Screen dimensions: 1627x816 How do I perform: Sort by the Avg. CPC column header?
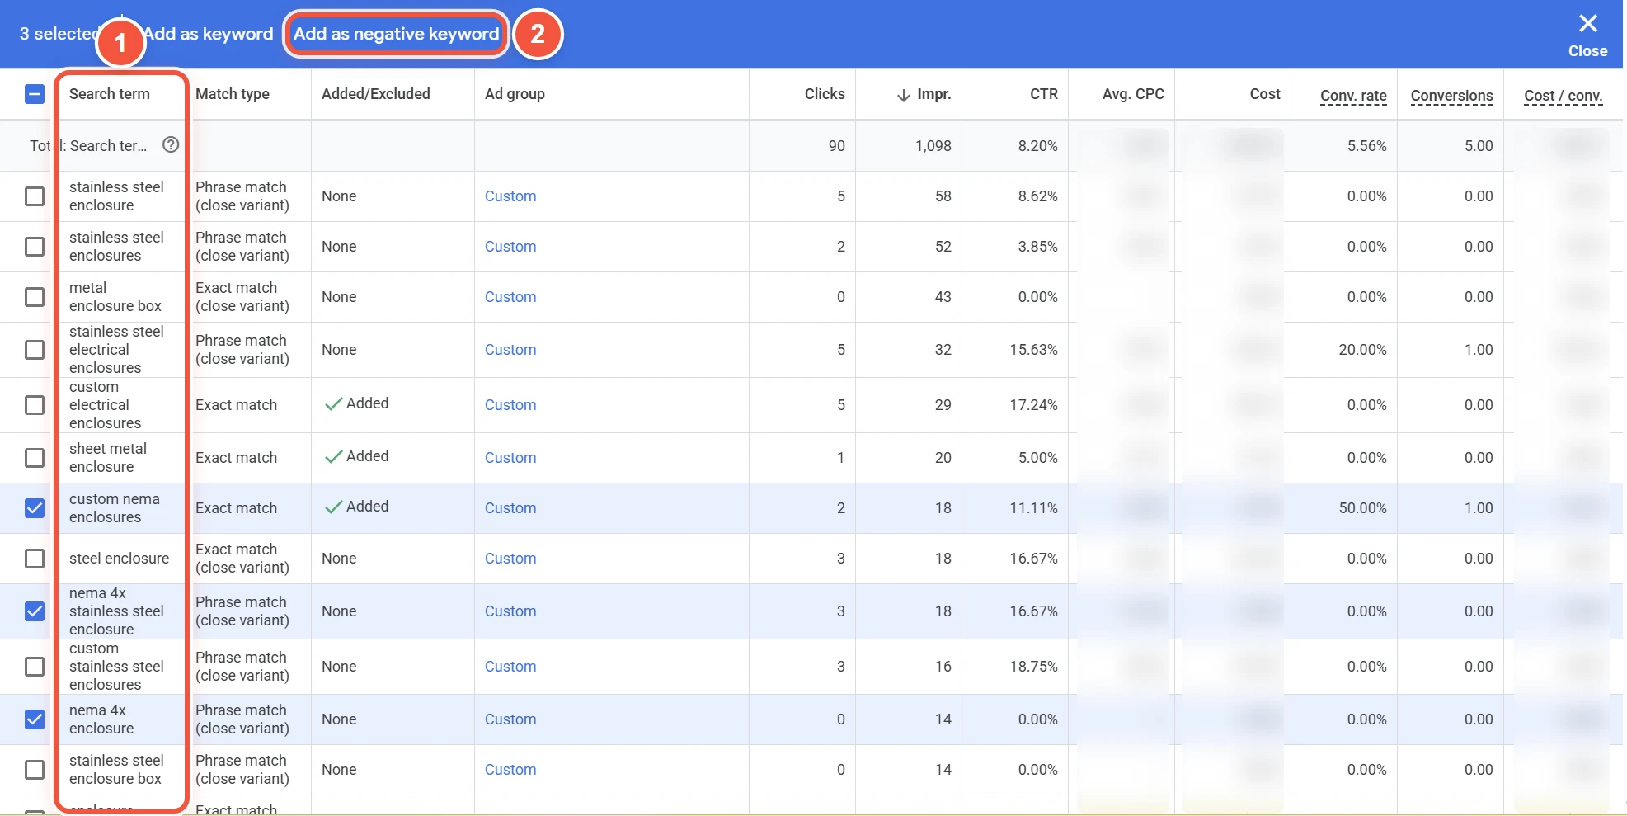[1133, 94]
